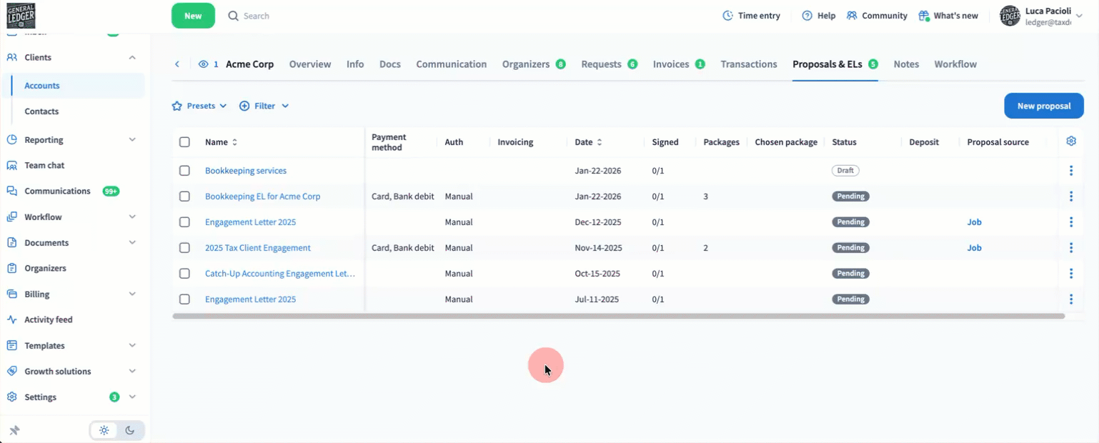Open row actions for Bookkeeping services

tap(1070, 171)
